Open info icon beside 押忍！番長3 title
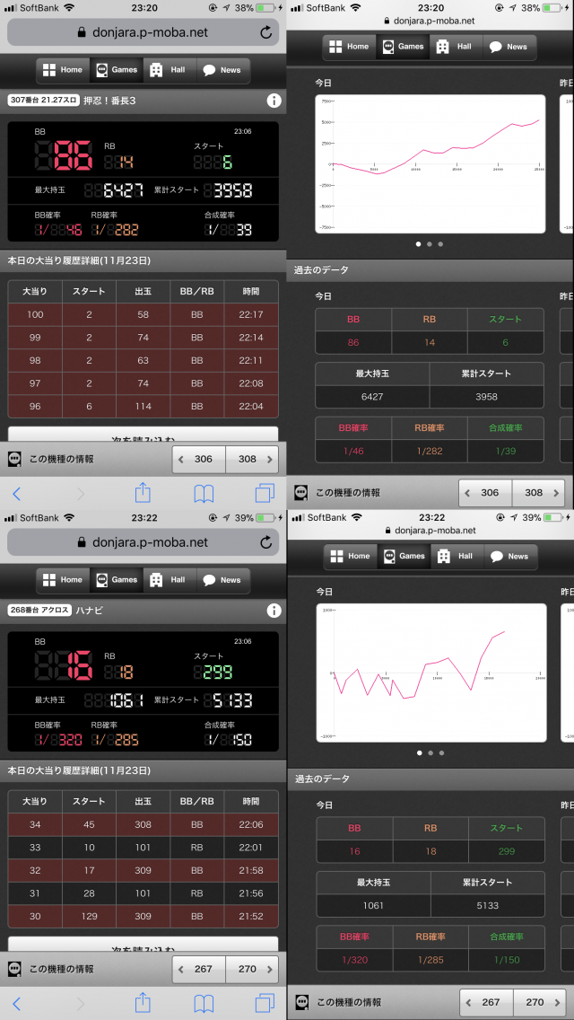The width and height of the screenshot is (574, 1020). [274, 101]
